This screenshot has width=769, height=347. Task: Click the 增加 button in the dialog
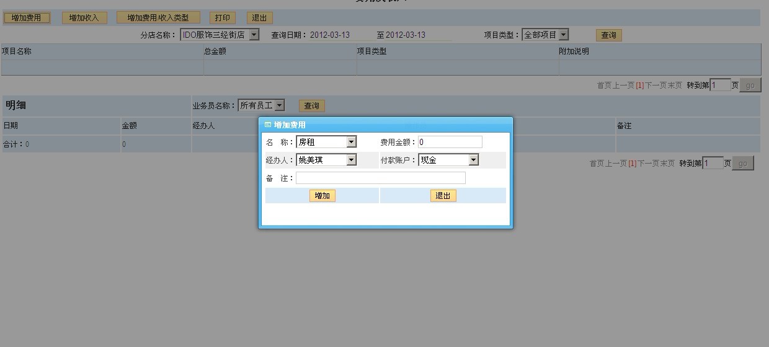point(322,196)
